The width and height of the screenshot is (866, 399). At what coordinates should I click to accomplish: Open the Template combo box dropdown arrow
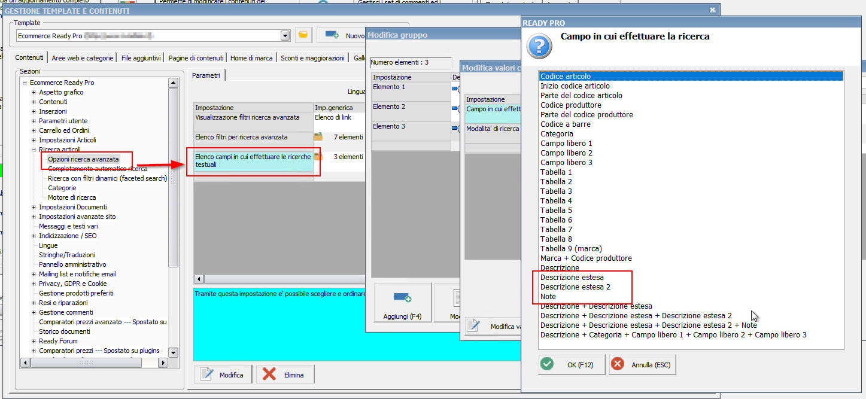click(285, 36)
